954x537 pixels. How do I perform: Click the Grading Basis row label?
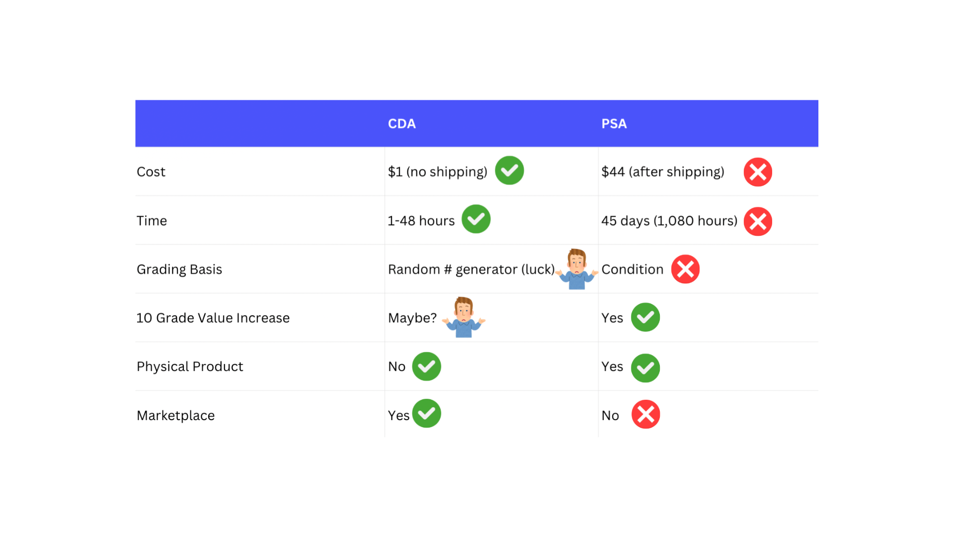click(x=179, y=269)
